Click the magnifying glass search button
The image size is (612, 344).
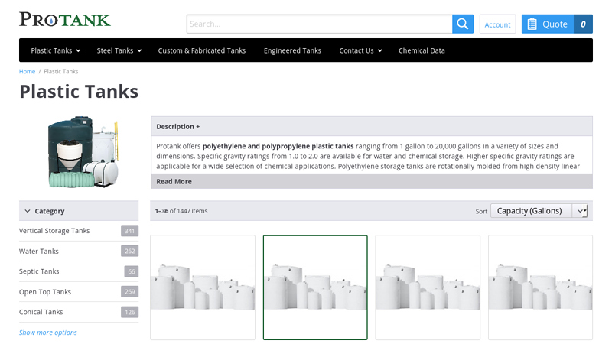(462, 24)
